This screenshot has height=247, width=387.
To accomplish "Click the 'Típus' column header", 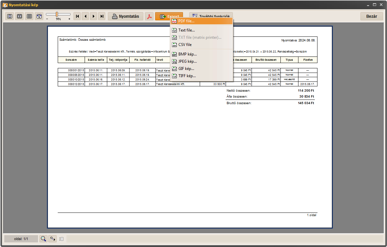I will pos(289,60).
